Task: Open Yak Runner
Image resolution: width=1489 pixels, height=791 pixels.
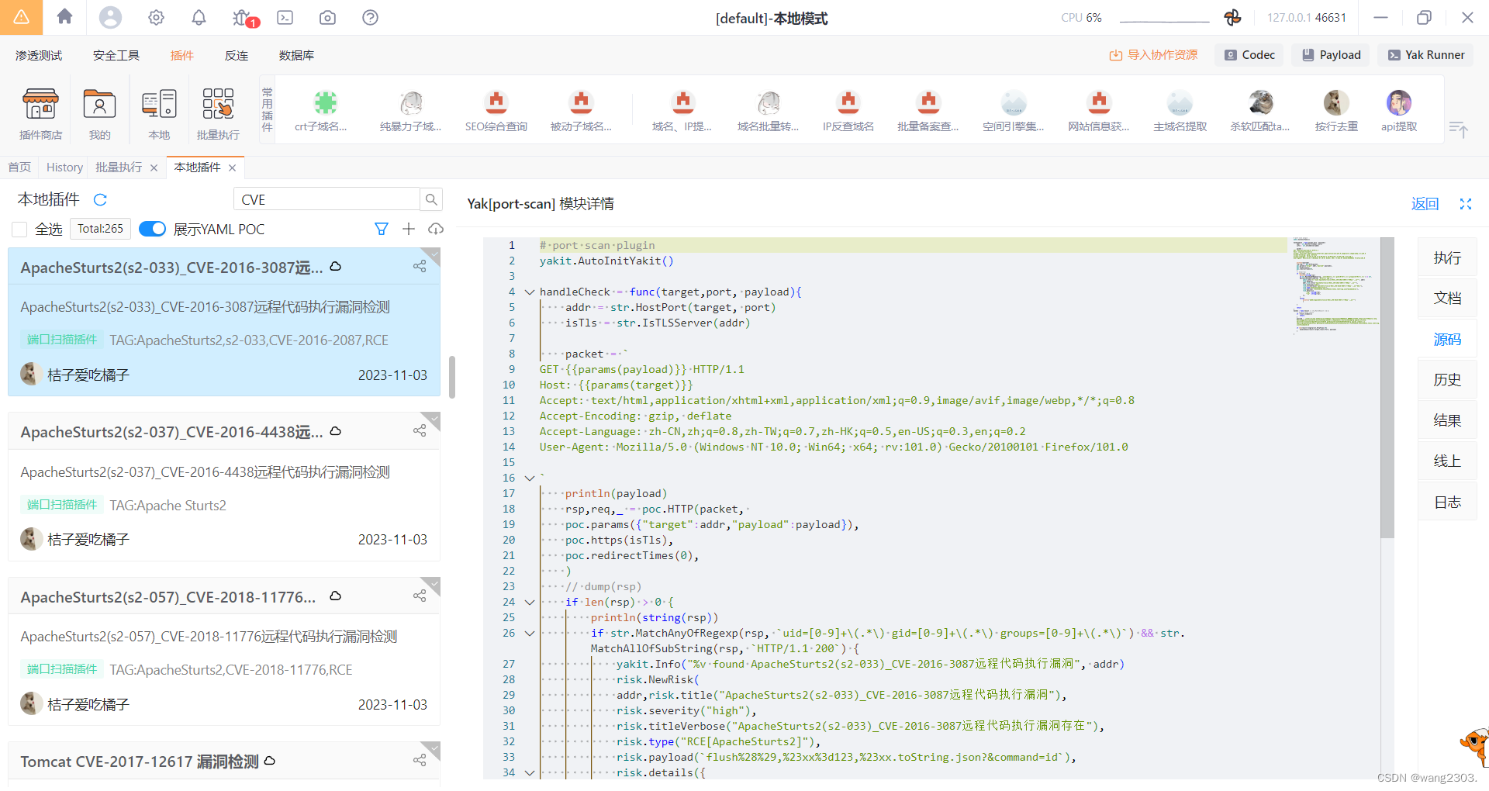Action: coord(1425,55)
